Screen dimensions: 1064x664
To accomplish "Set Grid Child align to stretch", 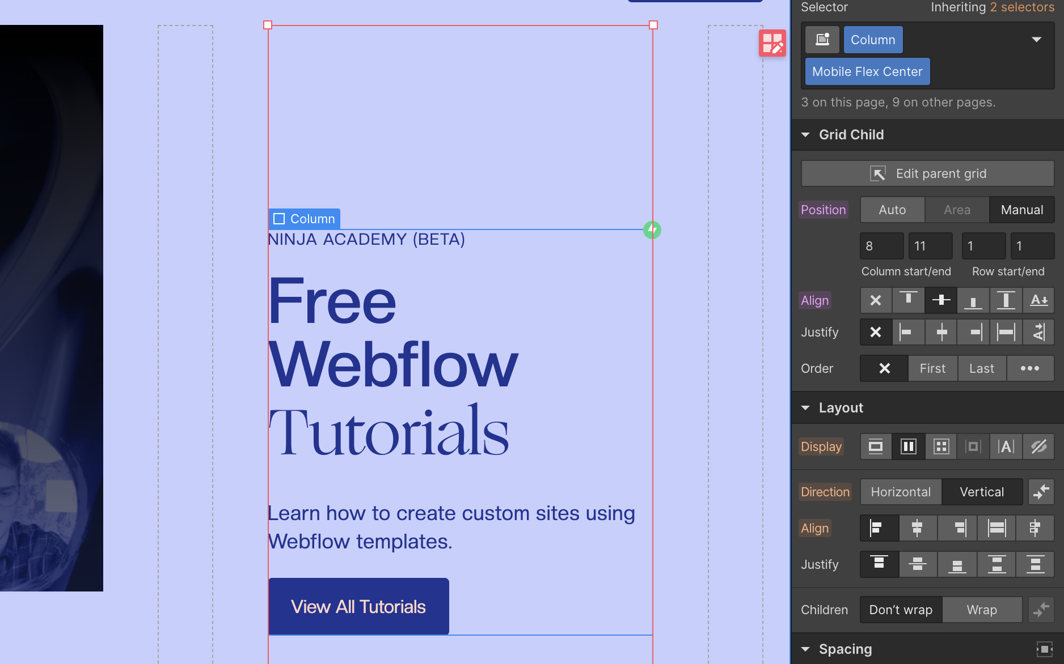I will 1006,300.
